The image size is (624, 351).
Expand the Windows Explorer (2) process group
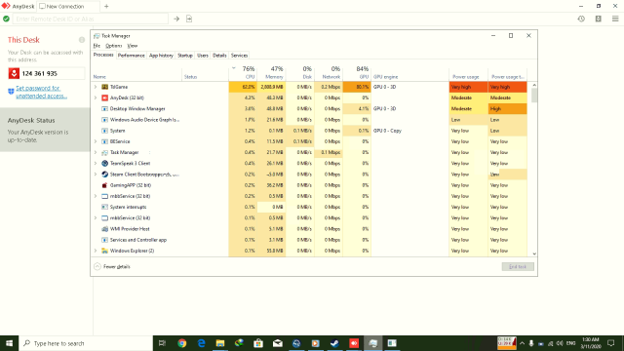coord(96,251)
